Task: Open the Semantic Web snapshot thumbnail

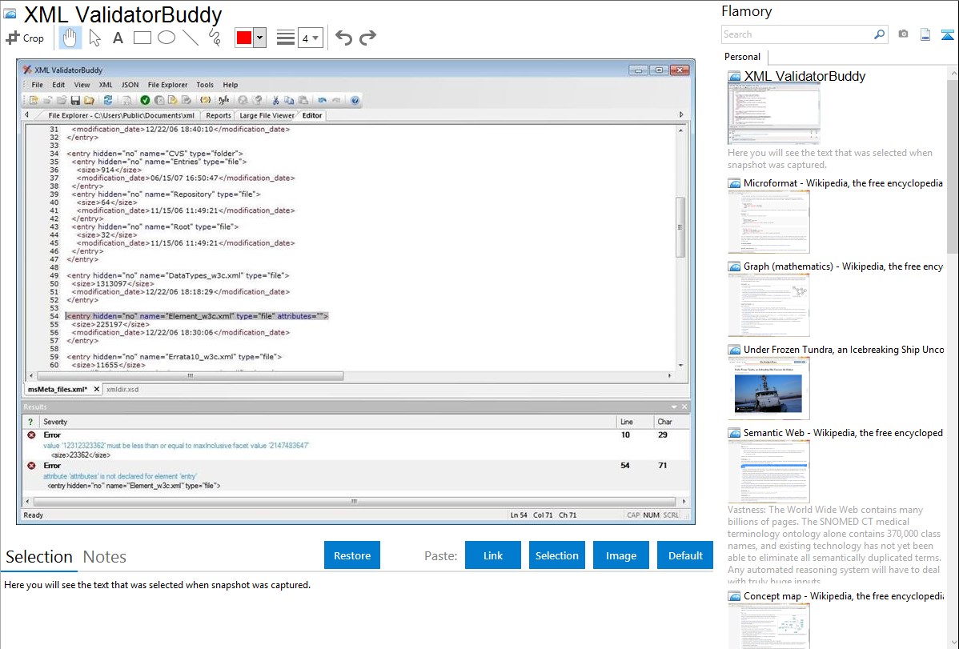Action: [x=768, y=471]
